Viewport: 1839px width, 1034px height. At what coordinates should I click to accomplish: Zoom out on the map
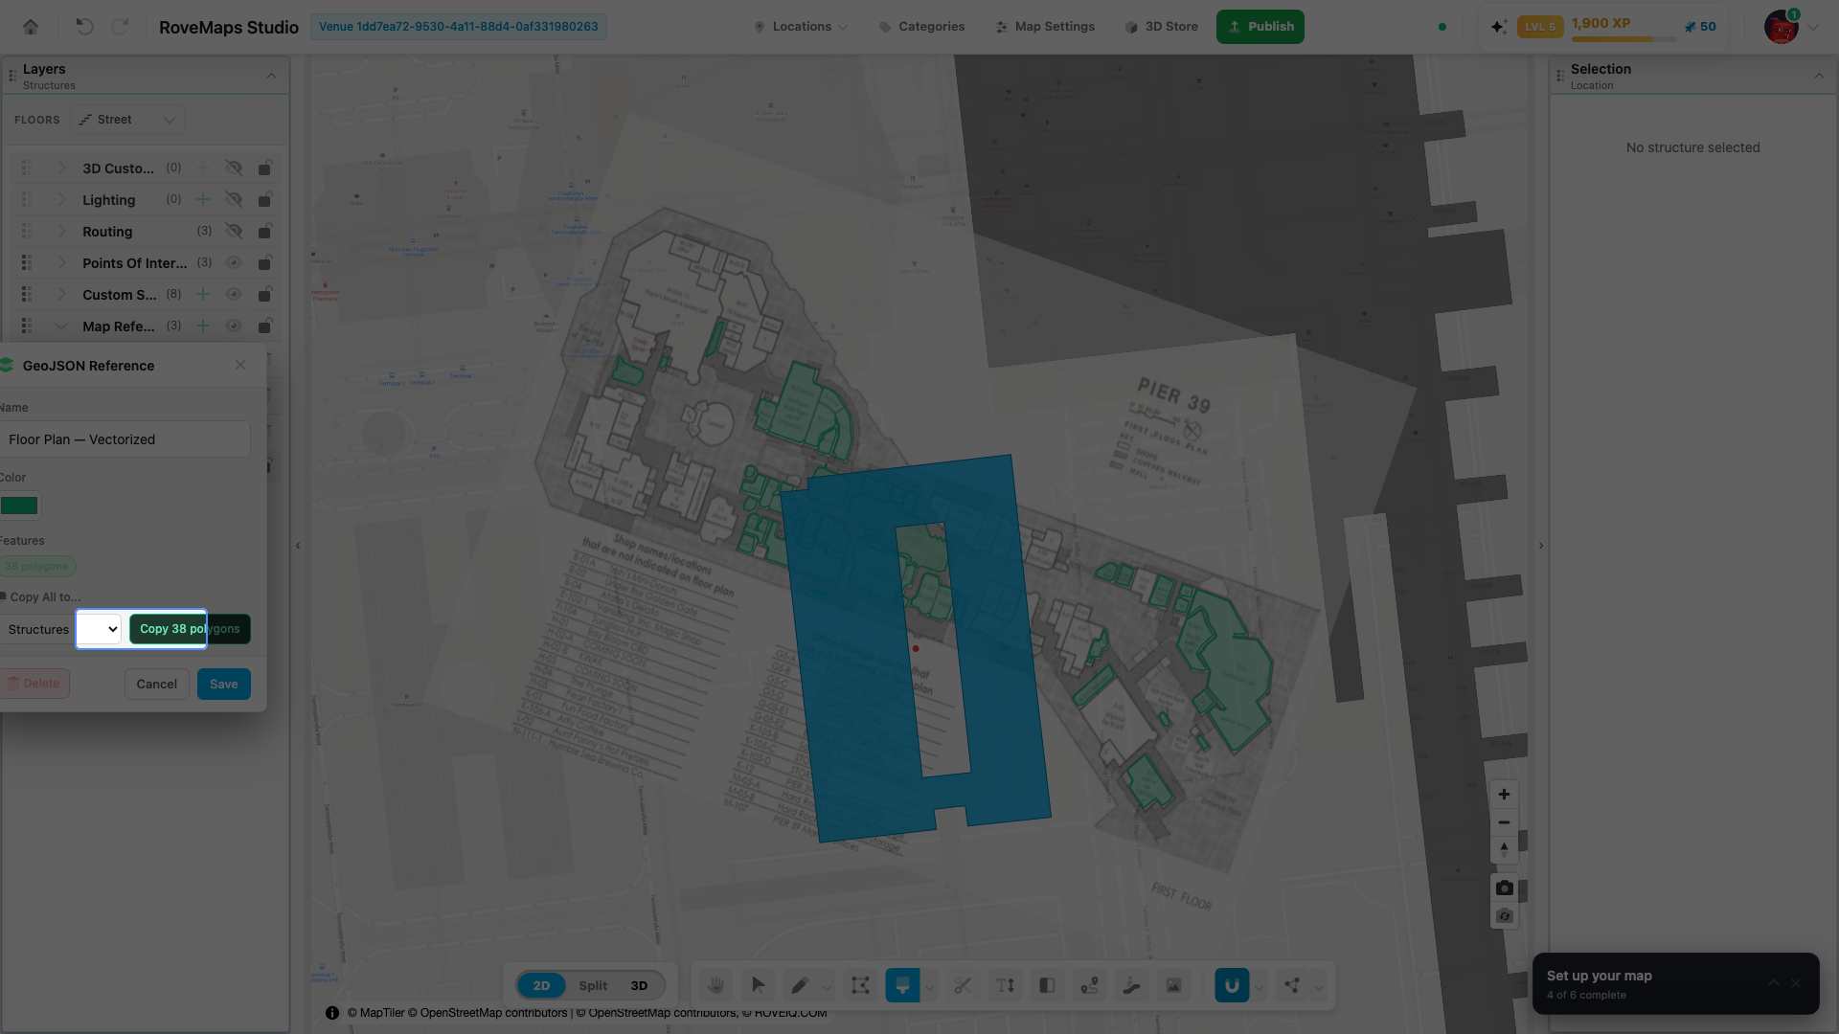click(x=1504, y=822)
